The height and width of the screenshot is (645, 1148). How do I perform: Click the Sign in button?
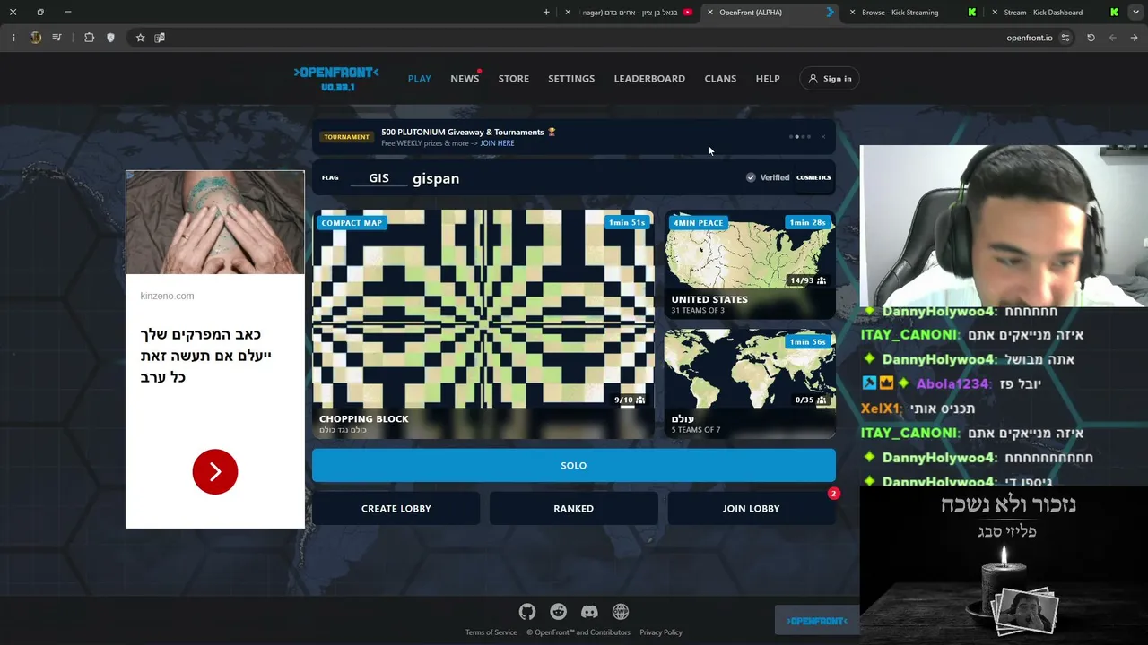[x=830, y=79]
